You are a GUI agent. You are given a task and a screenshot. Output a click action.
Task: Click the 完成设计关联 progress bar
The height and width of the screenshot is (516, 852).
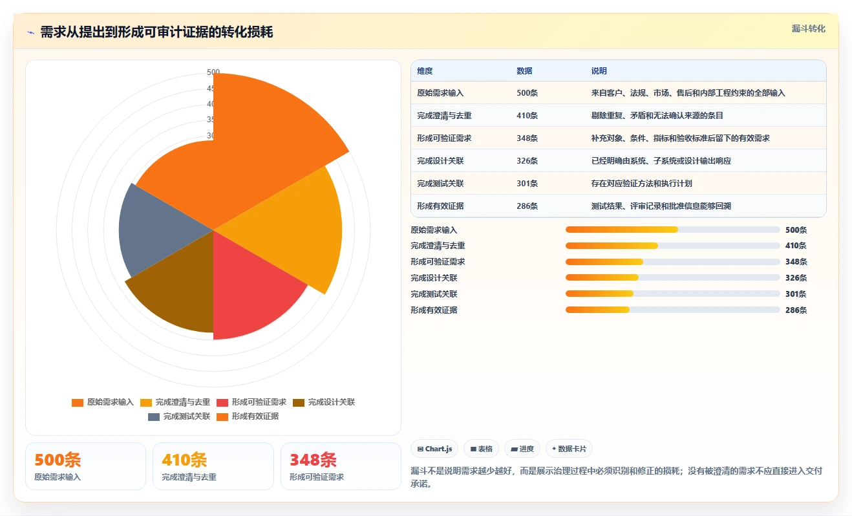(x=672, y=278)
